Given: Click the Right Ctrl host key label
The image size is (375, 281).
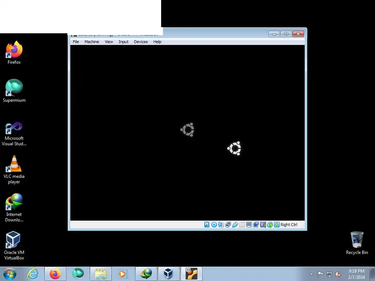Looking at the screenshot, I should 289,225.
